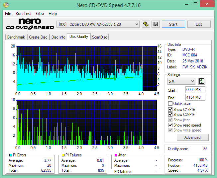Open the Optiarc drive selection dropdown
Screen dimensions: 217x178
click(x=98, y=24)
